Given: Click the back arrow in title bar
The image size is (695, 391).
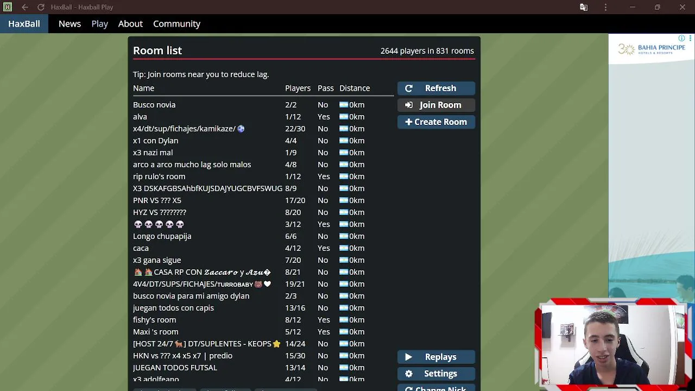Looking at the screenshot, I should tap(25, 7).
